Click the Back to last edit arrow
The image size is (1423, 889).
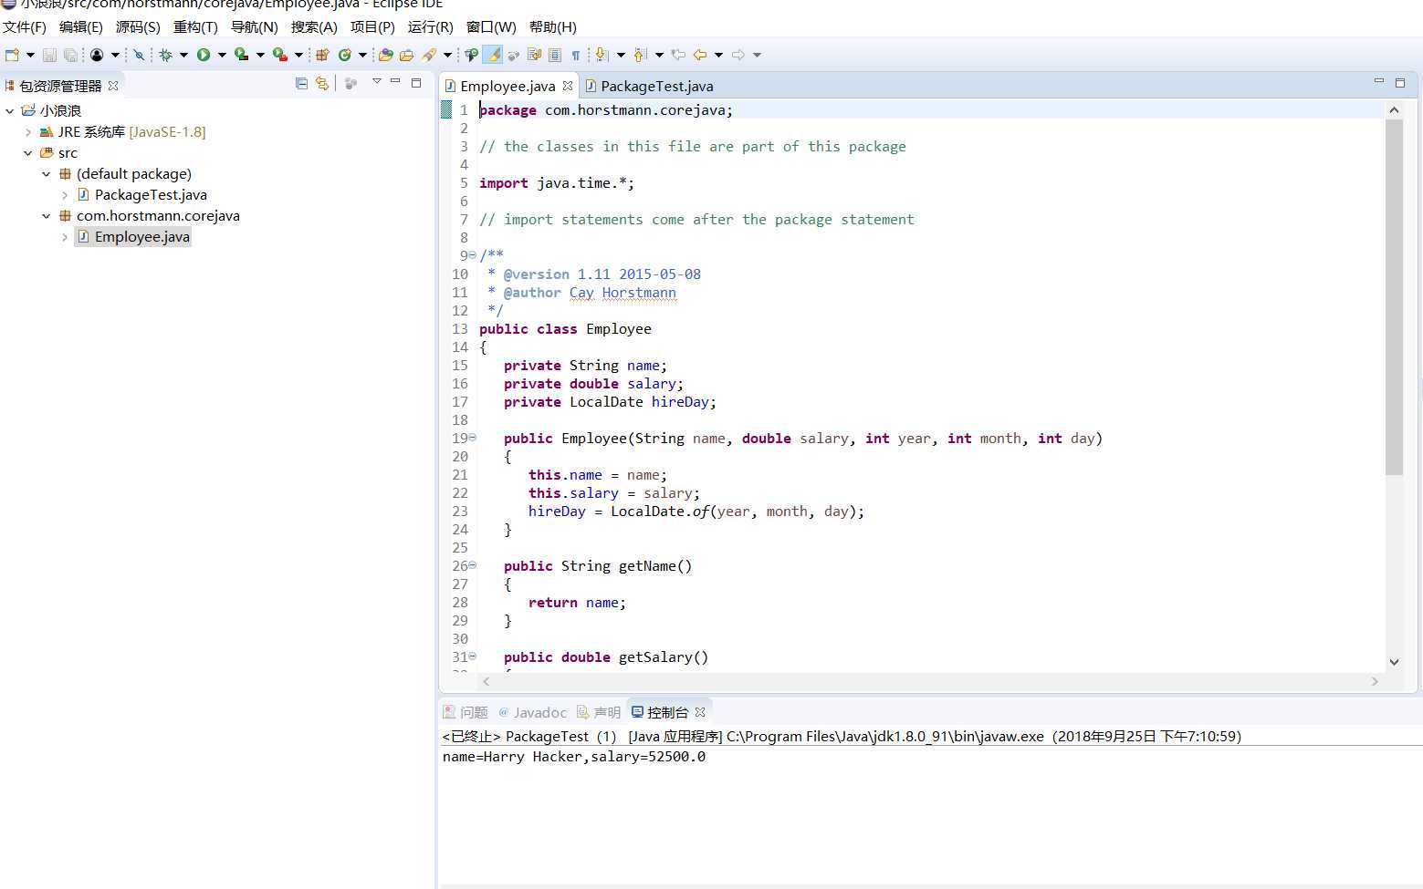click(x=678, y=55)
